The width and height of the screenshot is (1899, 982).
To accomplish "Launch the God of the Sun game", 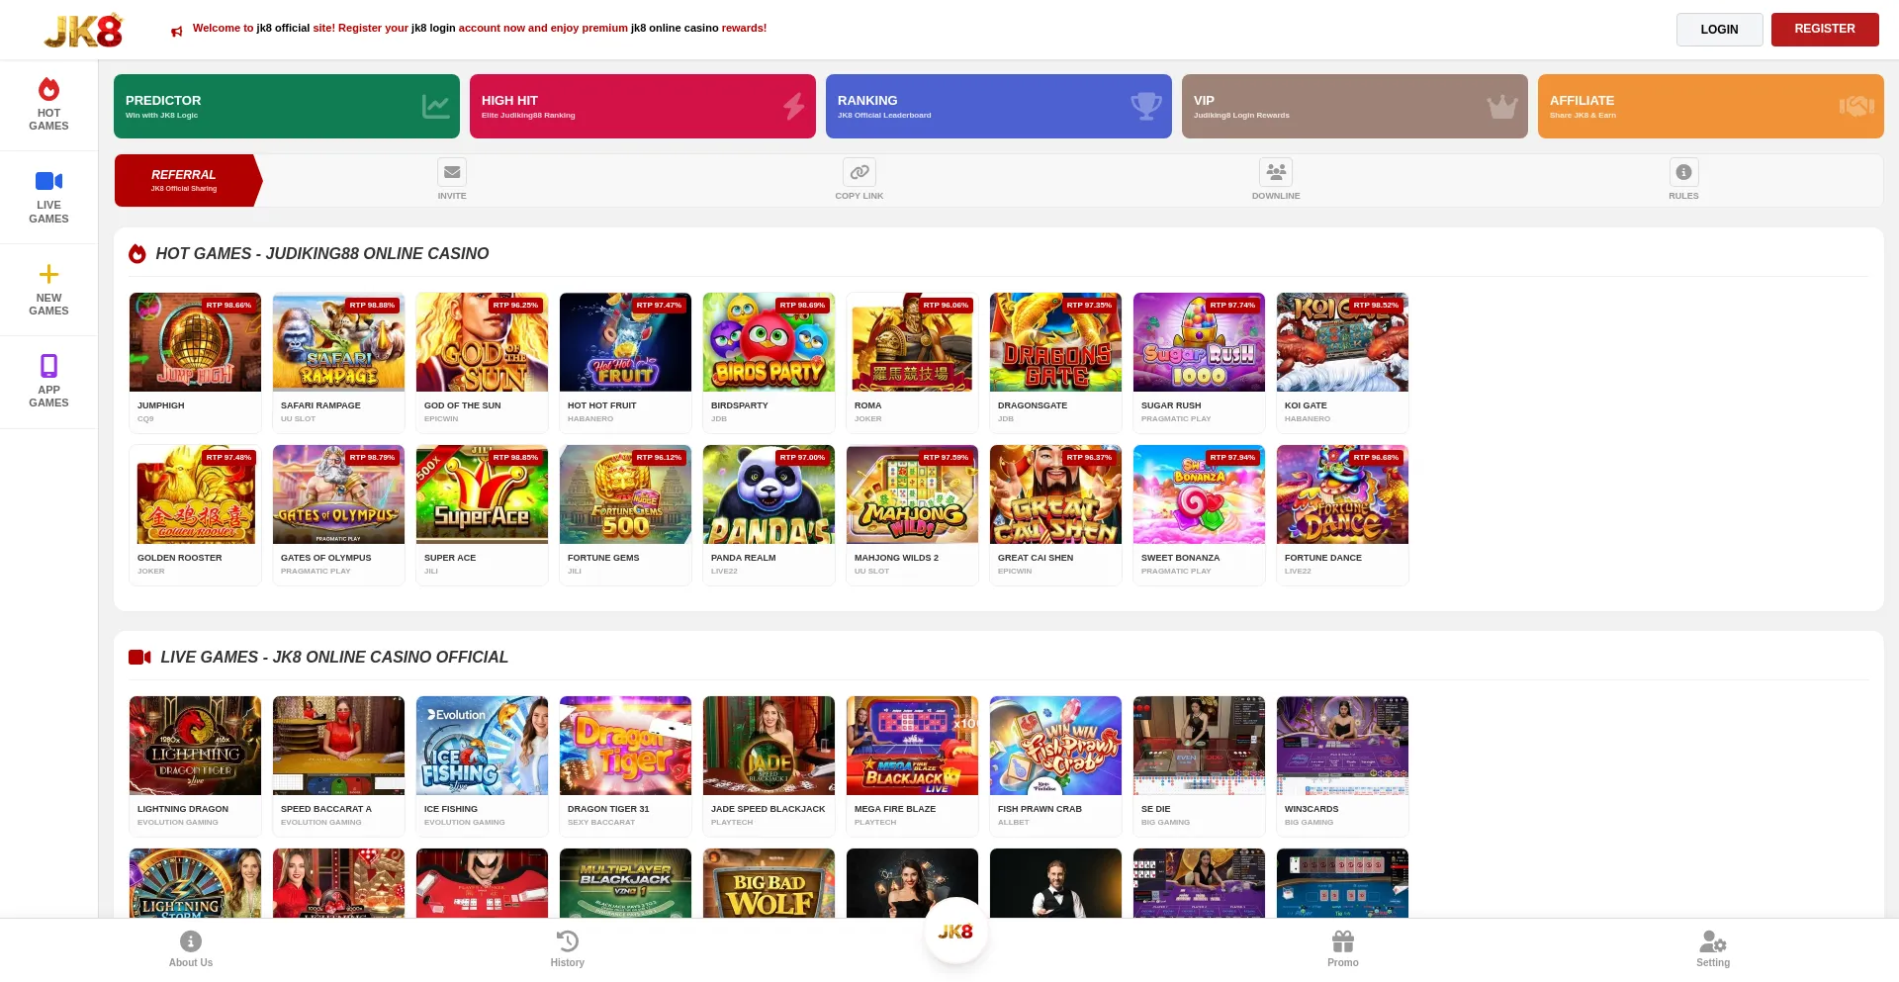I will [482, 342].
